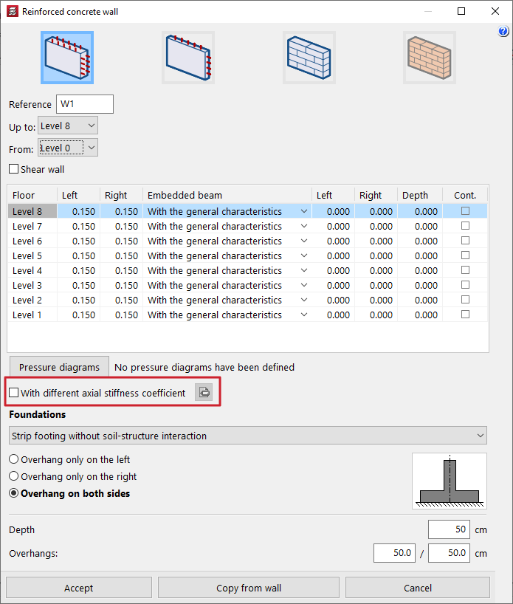Click embedded beam Depth cell for Level 4
Image resolution: width=513 pixels, height=604 pixels.
[420, 270]
